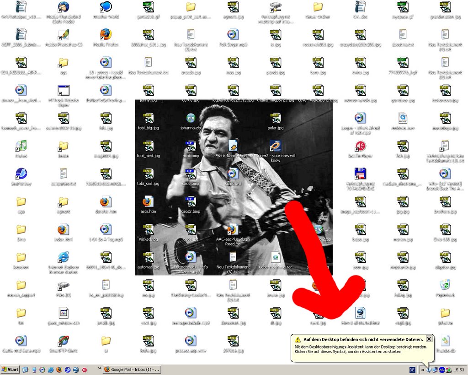Click the system clock showing 15:53
The width and height of the screenshot is (468, 375).
click(x=458, y=370)
